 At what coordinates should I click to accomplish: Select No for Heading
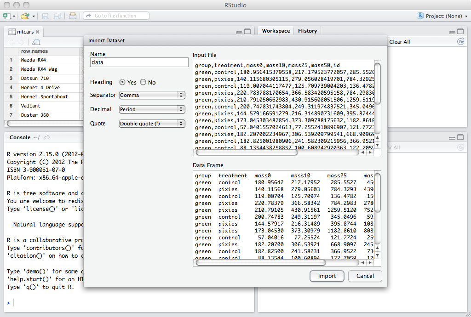click(x=143, y=82)
